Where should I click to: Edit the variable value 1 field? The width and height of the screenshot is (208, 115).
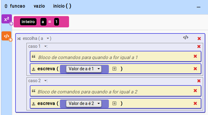coord(57,22)
